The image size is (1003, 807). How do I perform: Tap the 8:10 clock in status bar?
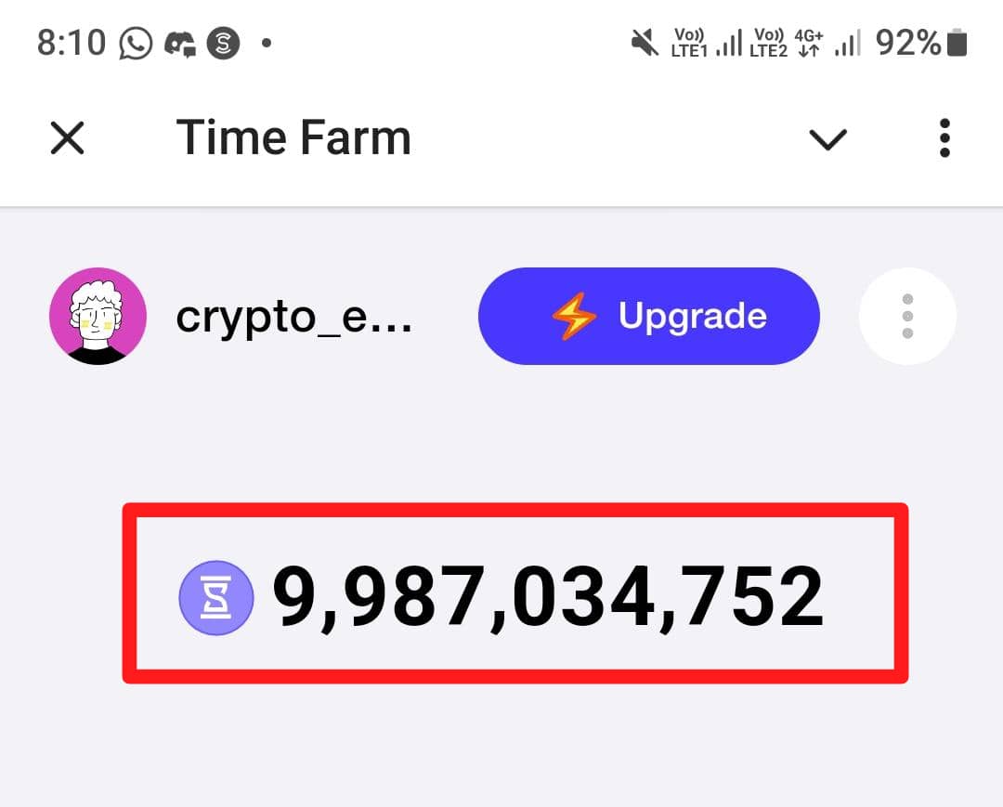click(71, 43)
